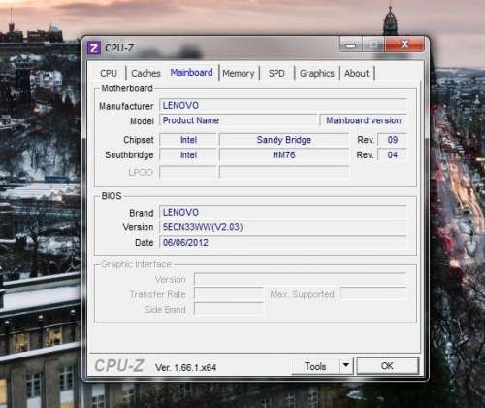Click the Model field showing Product Name
Image resolution: width=485 pixels, height=408 pixels.
coord(239,120)
